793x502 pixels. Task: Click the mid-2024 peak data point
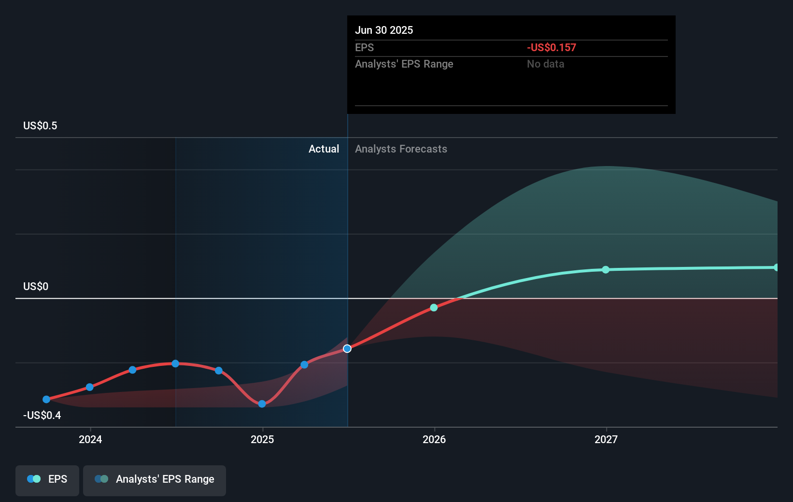pos(175,363)
